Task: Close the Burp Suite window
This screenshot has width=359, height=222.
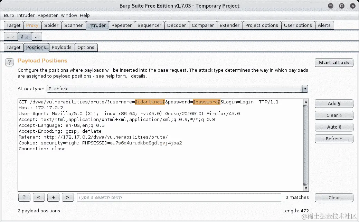Action: 353,6
